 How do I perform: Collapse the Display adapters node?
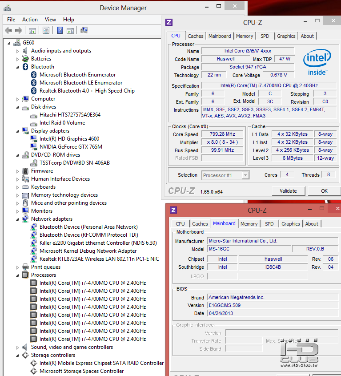tap(17, 131)
